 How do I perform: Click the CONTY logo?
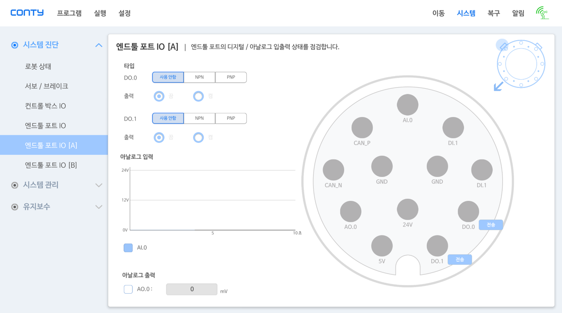[27, 13]
